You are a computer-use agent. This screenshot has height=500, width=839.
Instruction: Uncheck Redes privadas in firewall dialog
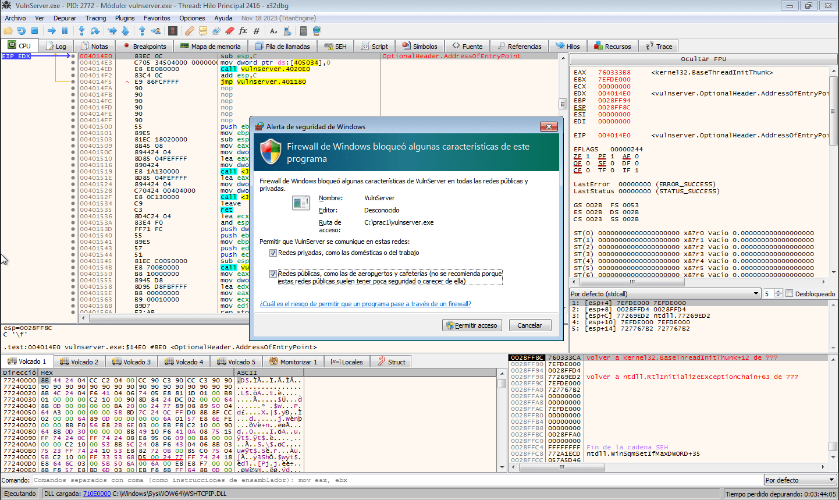click(x=273, y=253)
